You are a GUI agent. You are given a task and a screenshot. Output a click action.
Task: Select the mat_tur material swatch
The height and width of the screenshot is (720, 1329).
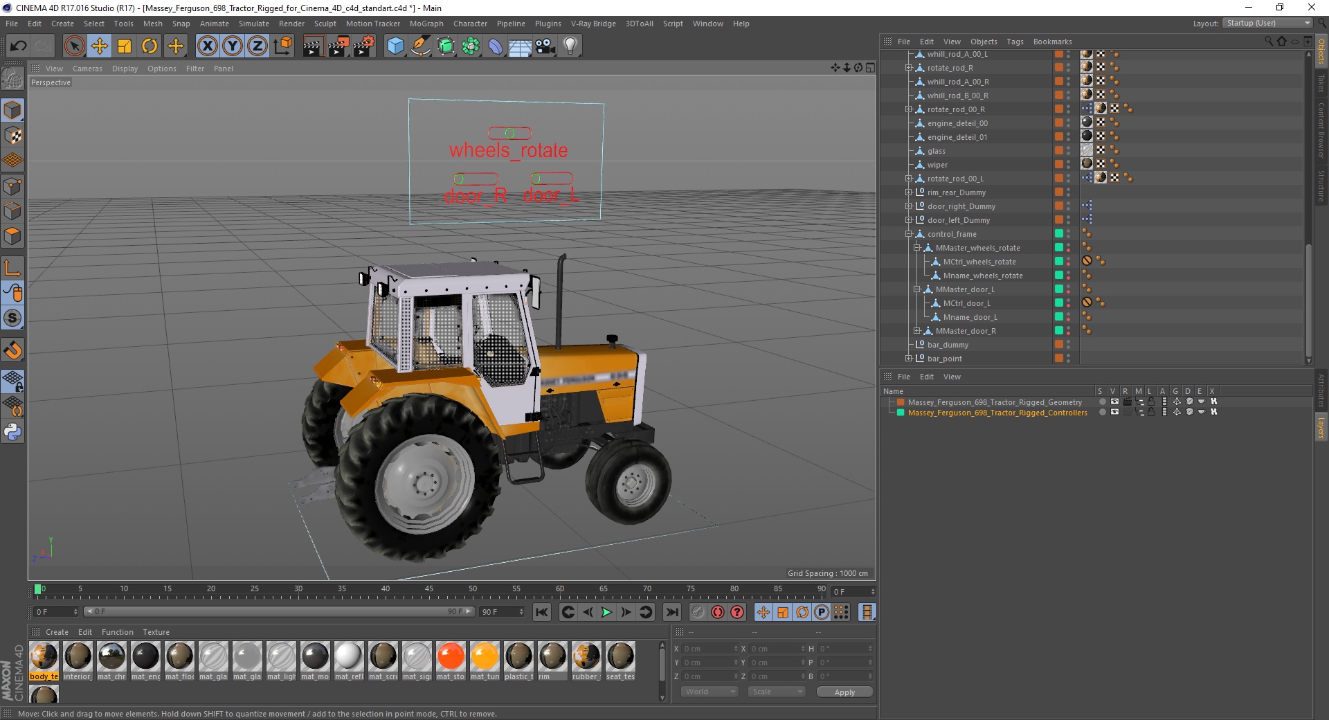point(485,656)
